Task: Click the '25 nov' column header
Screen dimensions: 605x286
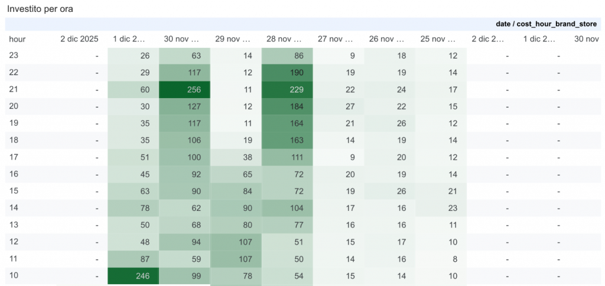Action: [x=438, y=39]
